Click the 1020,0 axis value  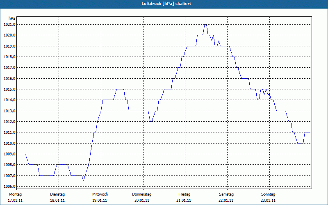click(9, 35)
